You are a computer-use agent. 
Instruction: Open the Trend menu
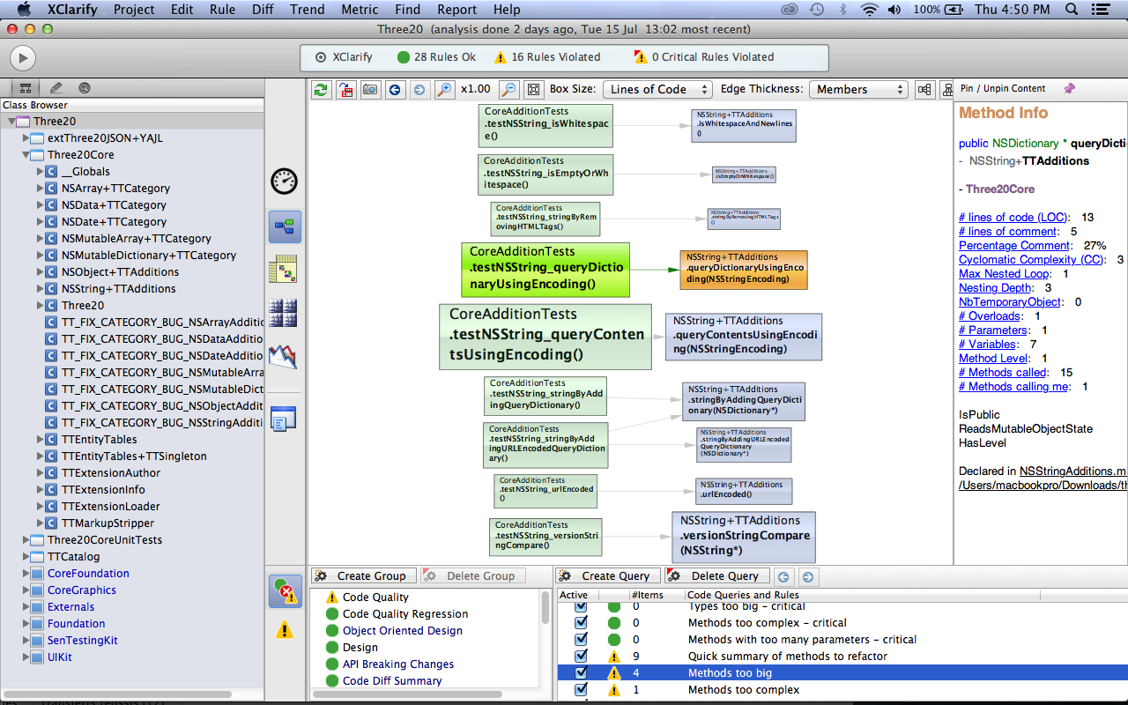(x=307, y=10)
